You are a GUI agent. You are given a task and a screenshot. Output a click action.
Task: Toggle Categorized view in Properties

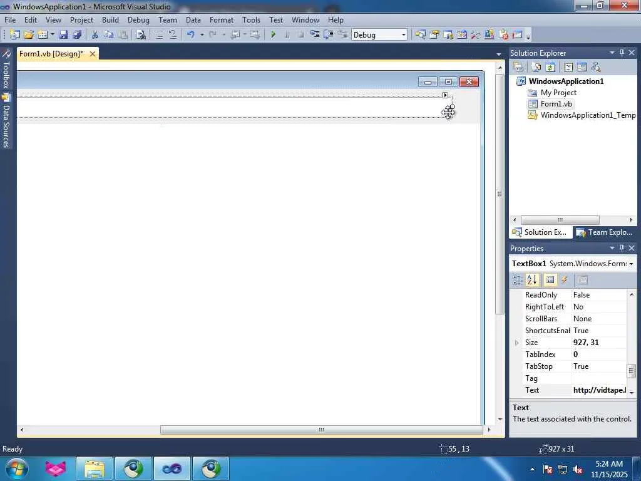tap(518, 280)
